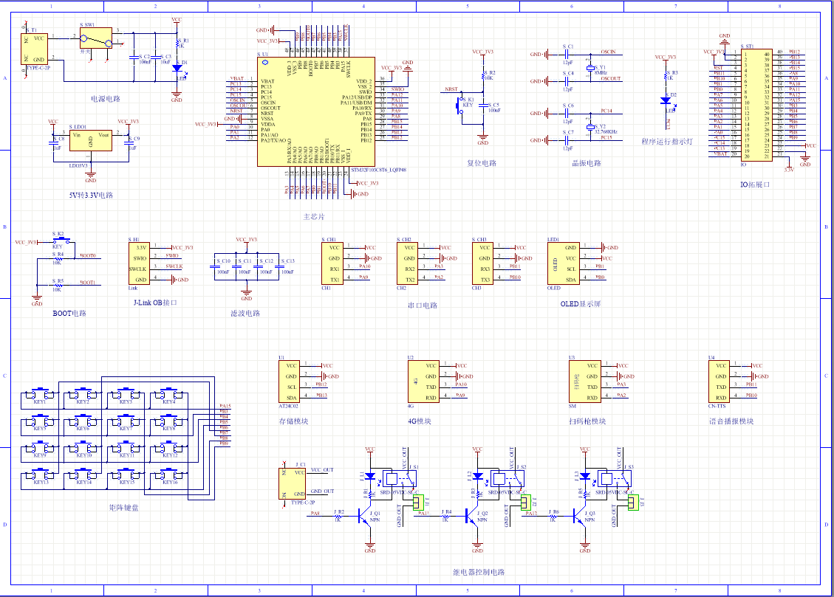
Task: Select the S_C13 filter capacitor
Action: pyautogui.click(x=278, y=265)
